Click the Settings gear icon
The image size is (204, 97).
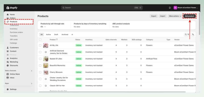coord(8,89)
